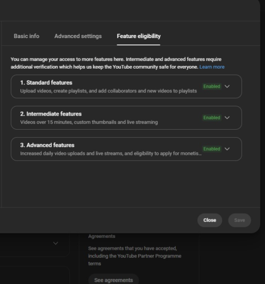The image size is (265, 284).
Task: Expand the Standard features chevron
Action: pyautogui.click(x=227, y=87)
